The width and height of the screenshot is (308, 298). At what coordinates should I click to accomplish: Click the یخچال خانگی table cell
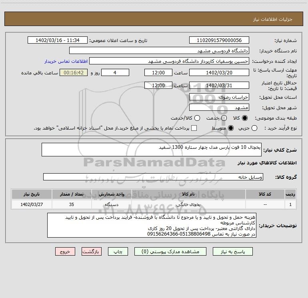[188, 204]
